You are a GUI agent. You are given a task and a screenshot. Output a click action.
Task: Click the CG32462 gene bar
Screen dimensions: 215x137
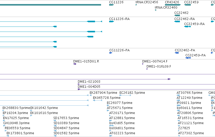177,15
